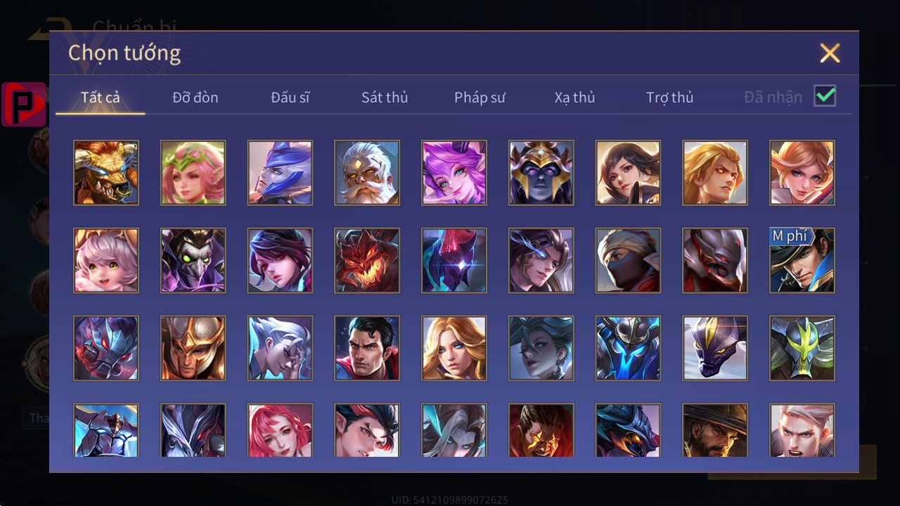Choose the plague-mask hero with green eyes
The image size is (900, 506).
coord(193,261)
